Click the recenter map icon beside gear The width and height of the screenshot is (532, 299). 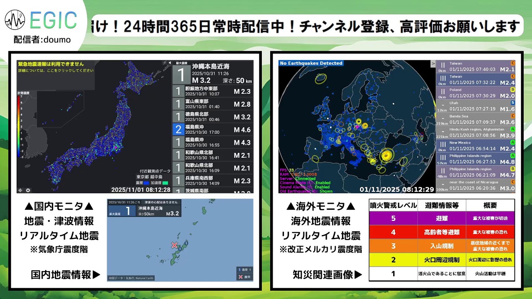point(20,190)
